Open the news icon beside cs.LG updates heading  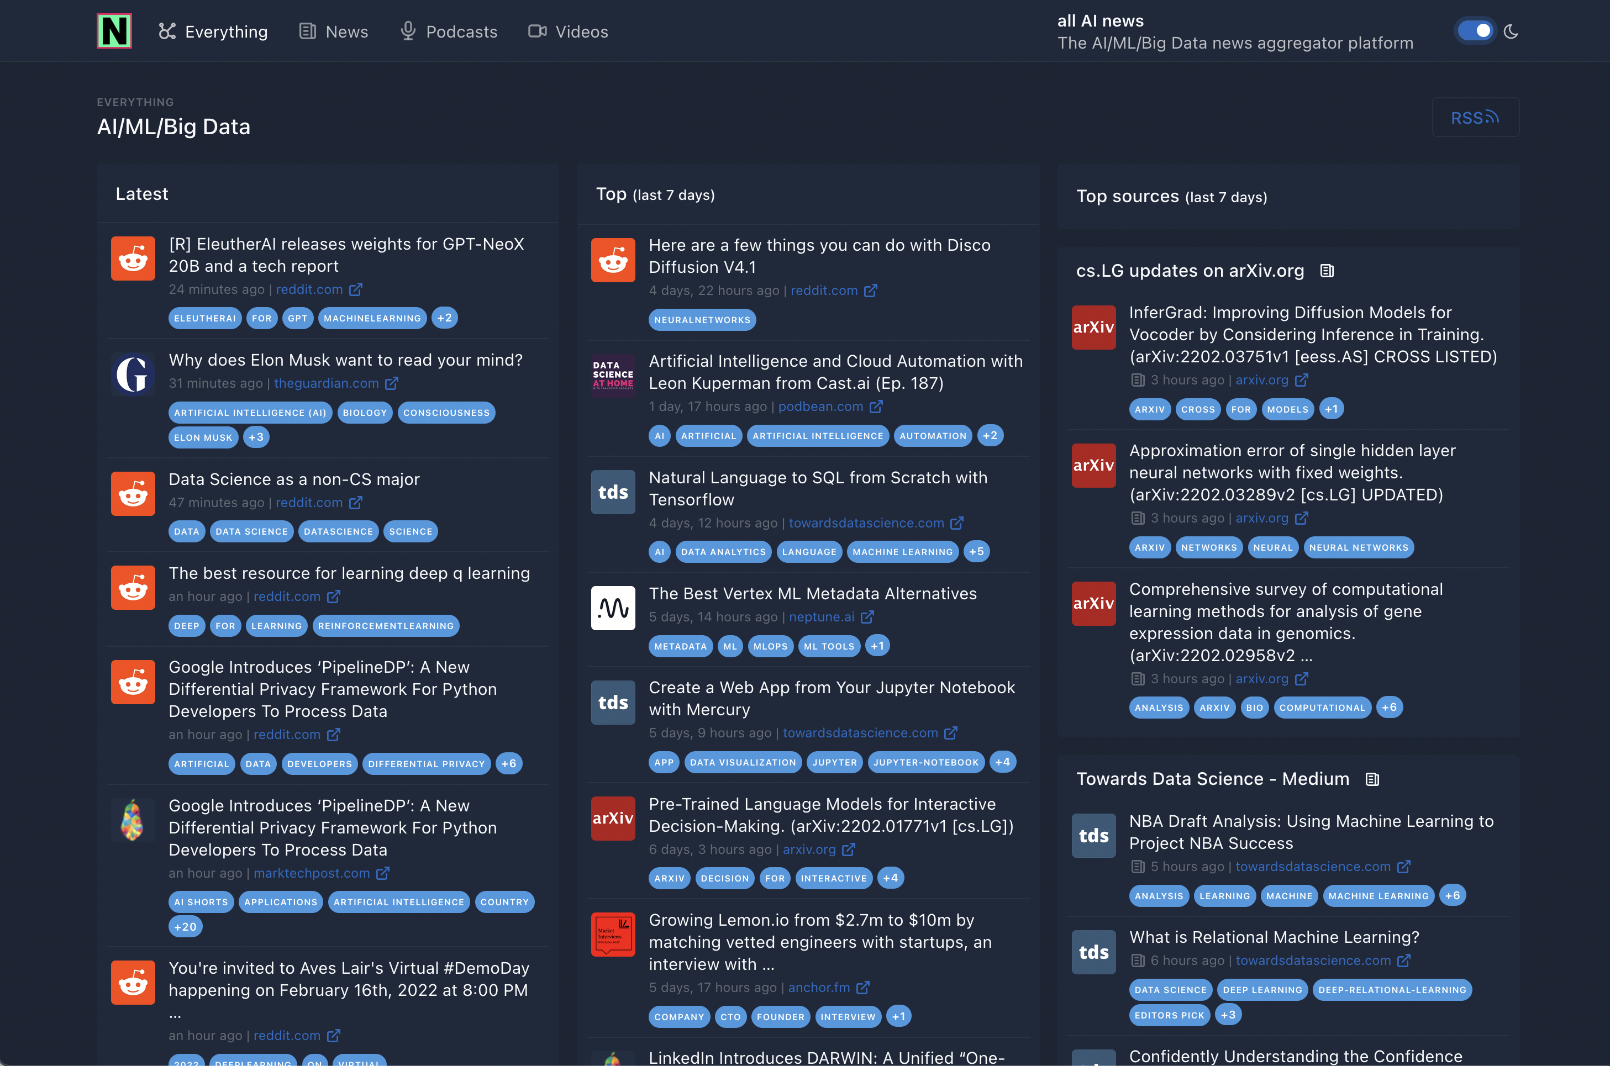click(x=1327, y=271)
